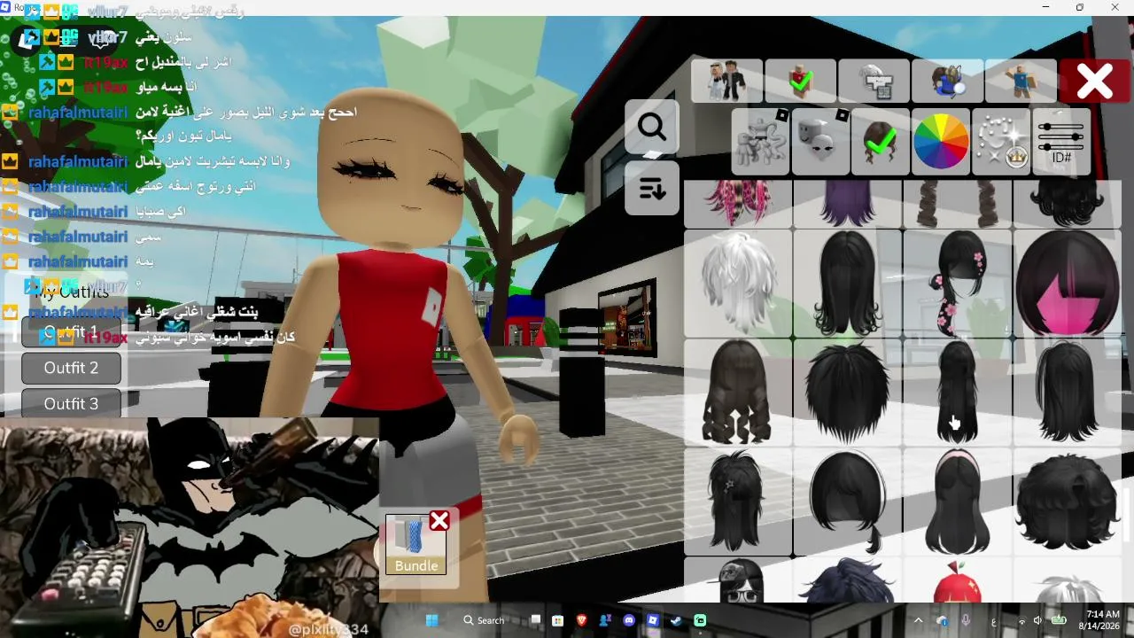Choose the black layered ponytail hair
This screenshot has height=638, width=1134.
pyautogui.click(x=1068, y=392)
